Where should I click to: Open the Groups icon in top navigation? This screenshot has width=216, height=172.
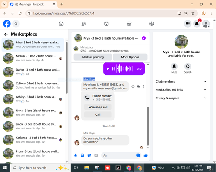click(152, 24)
